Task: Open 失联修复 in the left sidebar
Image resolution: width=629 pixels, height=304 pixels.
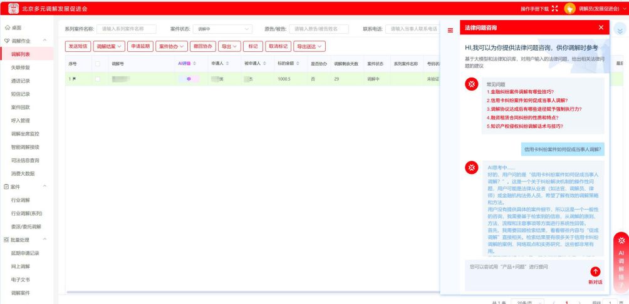Action: (21, 68)
